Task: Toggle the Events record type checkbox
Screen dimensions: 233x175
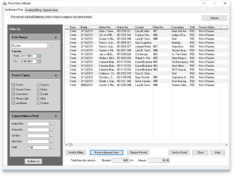Action: (x=13, y=85)
